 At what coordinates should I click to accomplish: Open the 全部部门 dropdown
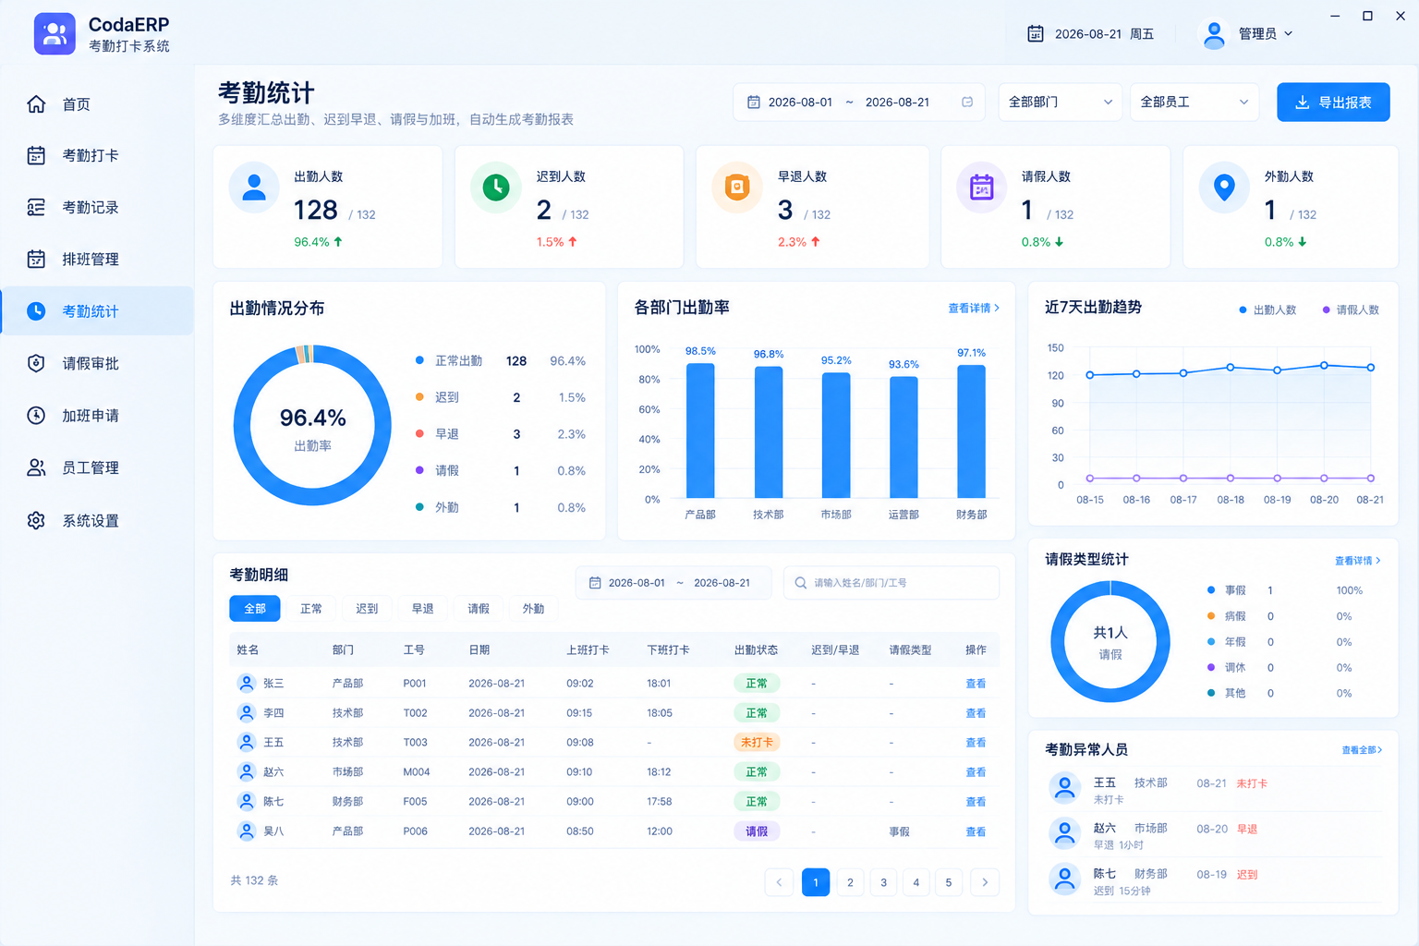point(1060,103)
